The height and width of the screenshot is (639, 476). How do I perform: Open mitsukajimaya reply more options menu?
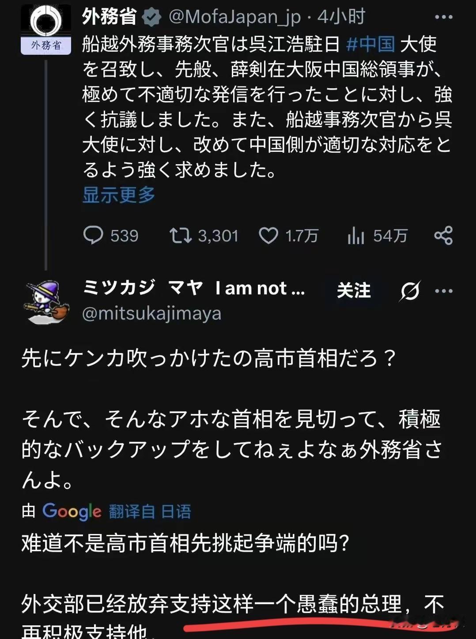pos(443,291)
